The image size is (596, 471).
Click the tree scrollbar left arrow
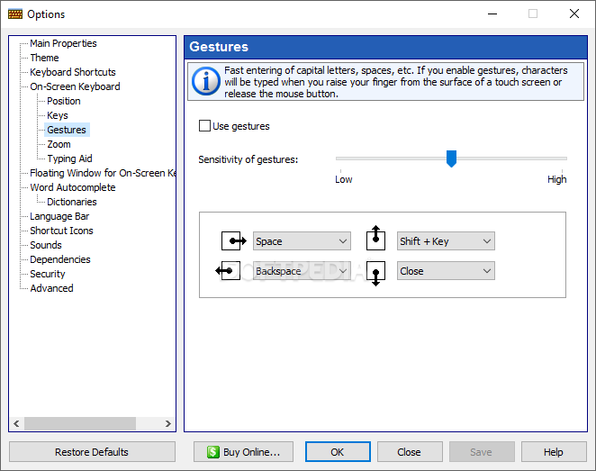coord(16,423)
